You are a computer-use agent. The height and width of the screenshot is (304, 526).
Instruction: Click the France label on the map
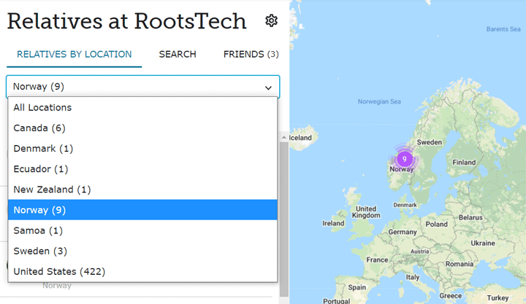(377, 260)
